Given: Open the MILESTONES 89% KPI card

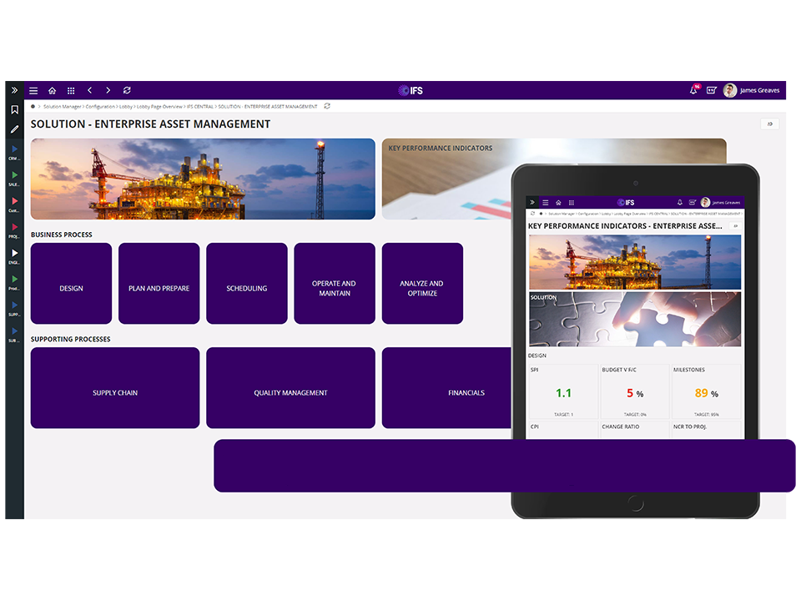Looking at the screenshot, I should (x=707, y=391).
